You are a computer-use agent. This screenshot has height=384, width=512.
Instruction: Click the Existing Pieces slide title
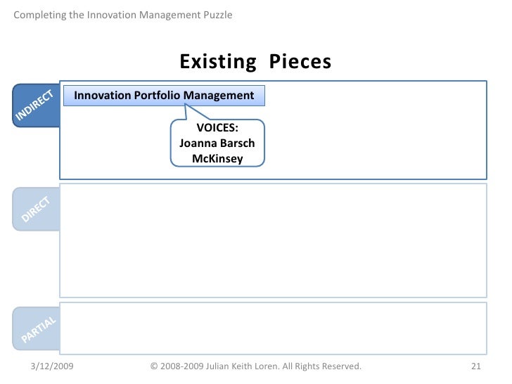pyautogui.click(x=255, y=62)
